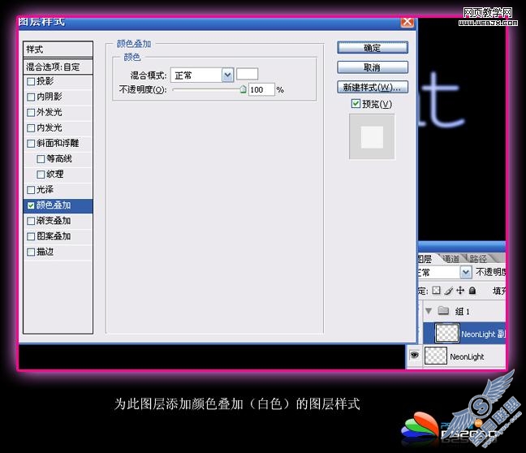
Task: Select 混合选项:自定 in styles list
Action: pyautogui.click(x=58, y=67)
